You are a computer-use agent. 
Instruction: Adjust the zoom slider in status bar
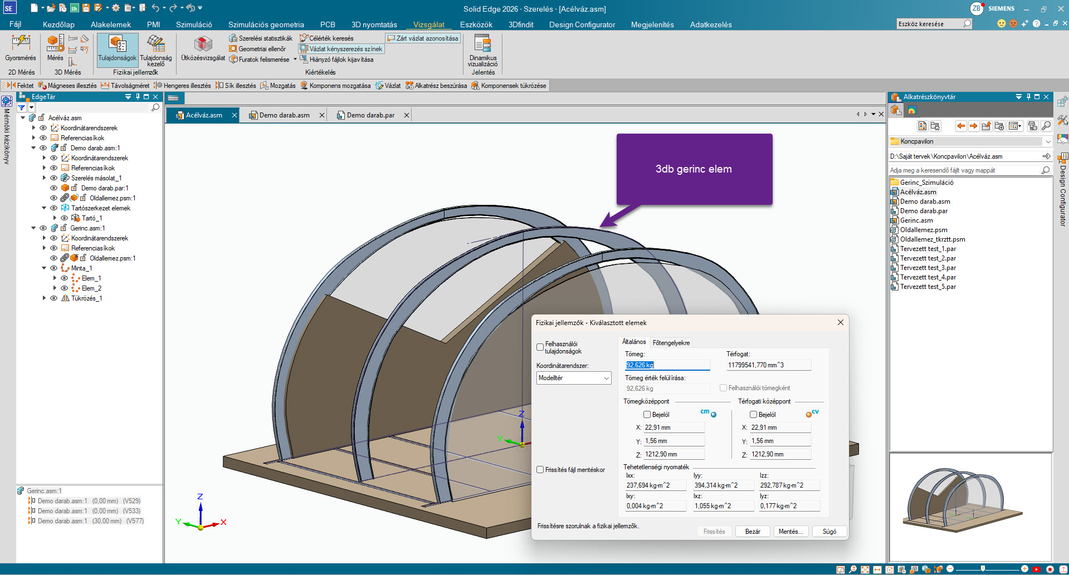[x=983, y=569]
